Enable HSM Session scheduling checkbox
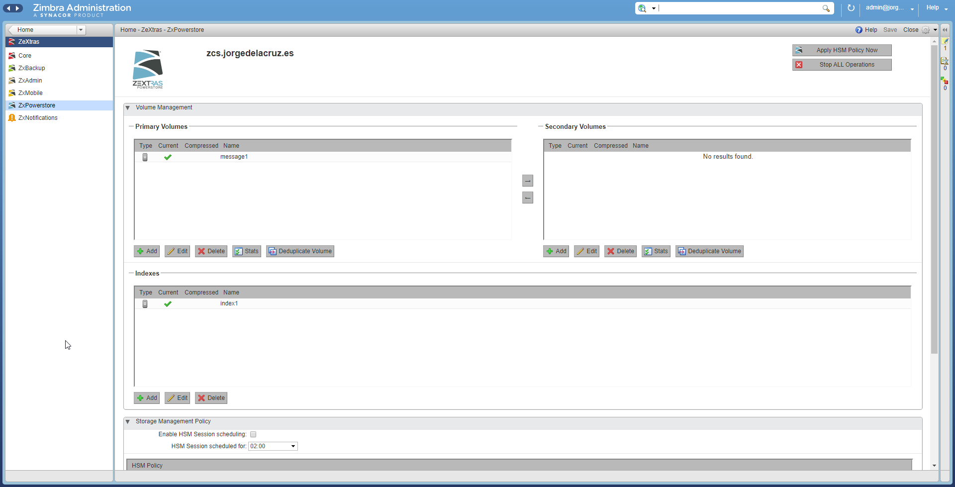Screen dimensions: 955x487 253,434
